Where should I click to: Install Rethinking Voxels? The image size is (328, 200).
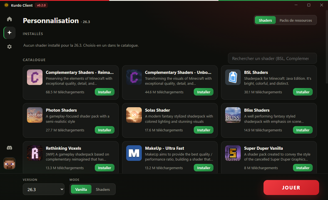(x=105, y=168)
